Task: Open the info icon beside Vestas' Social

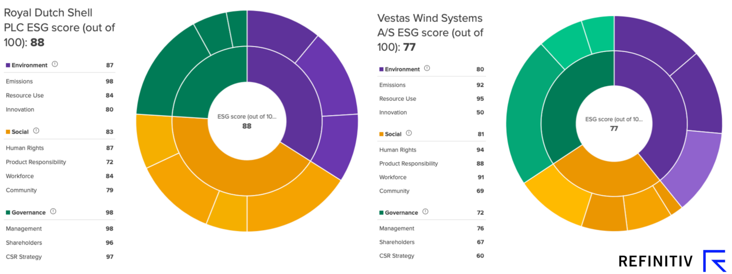Action: (409, 133)
